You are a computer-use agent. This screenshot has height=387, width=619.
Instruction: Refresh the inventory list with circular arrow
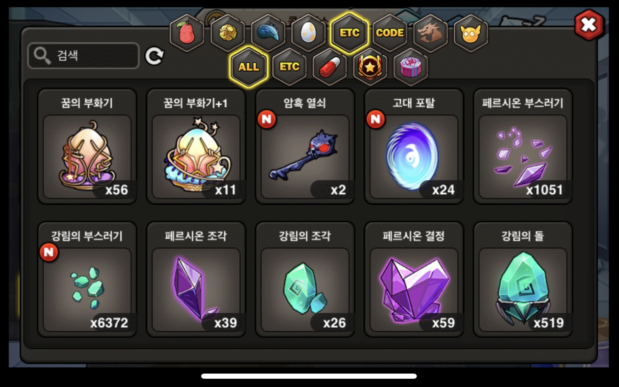154,56
